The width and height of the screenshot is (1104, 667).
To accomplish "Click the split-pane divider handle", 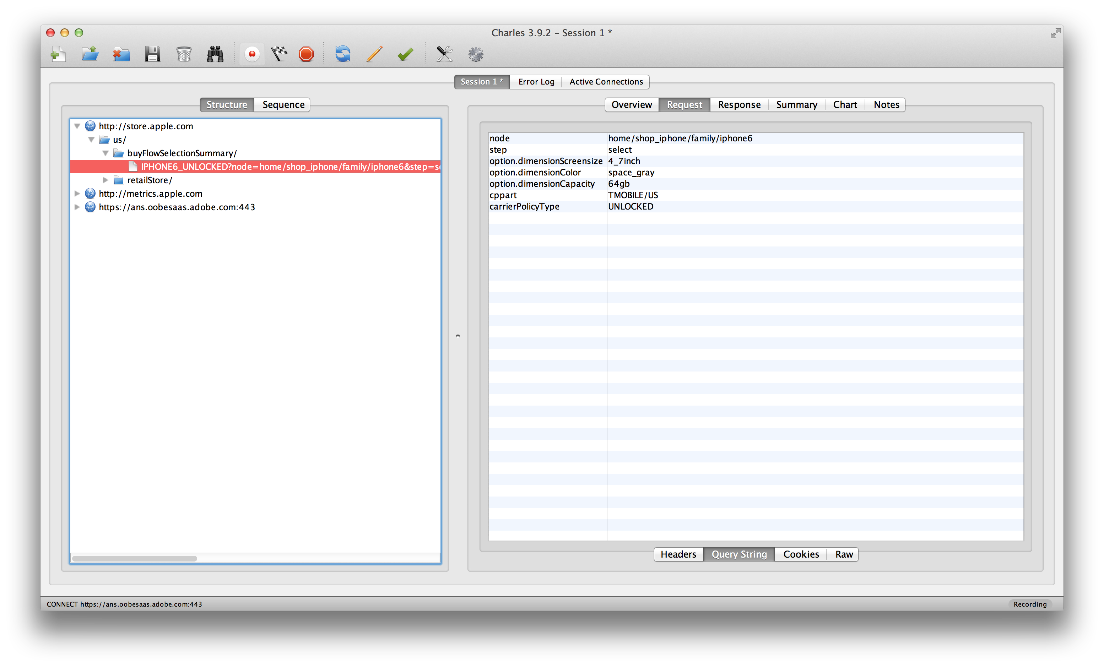I will pyautogui.click(x=458, y=336).
